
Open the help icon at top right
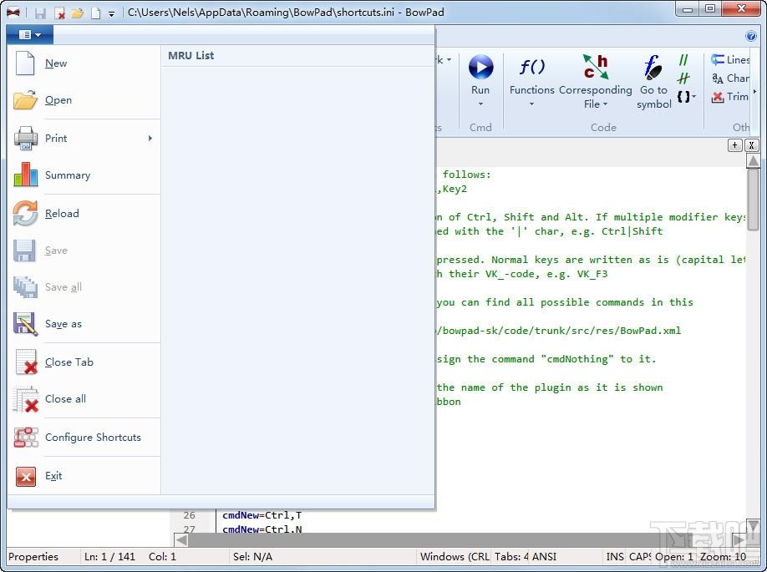click(x=751, y=36)
